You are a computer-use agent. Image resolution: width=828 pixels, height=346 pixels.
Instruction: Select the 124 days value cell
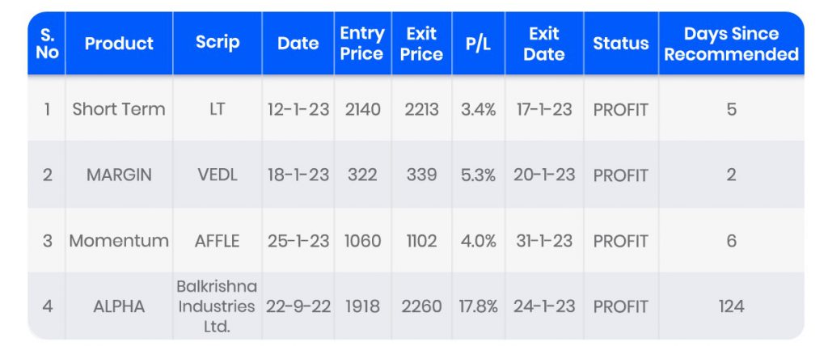pos(731,306)
